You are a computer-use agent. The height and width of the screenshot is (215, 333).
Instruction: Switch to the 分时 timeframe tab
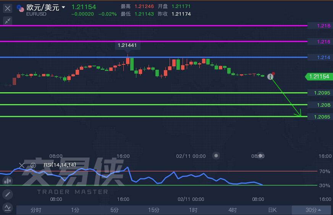tap(36, 210)
